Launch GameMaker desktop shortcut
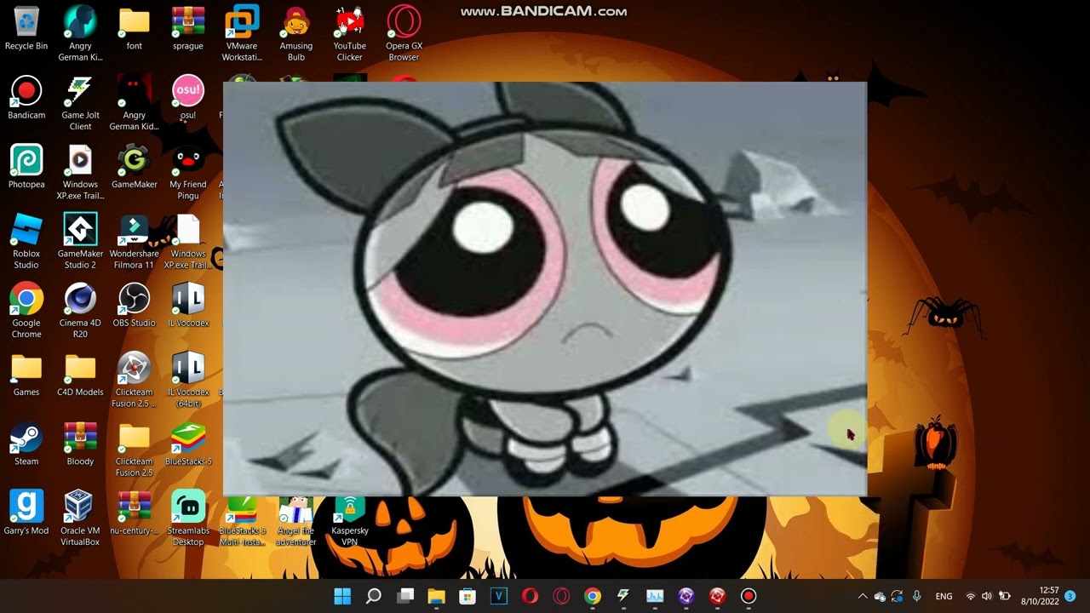 [135, 166]
